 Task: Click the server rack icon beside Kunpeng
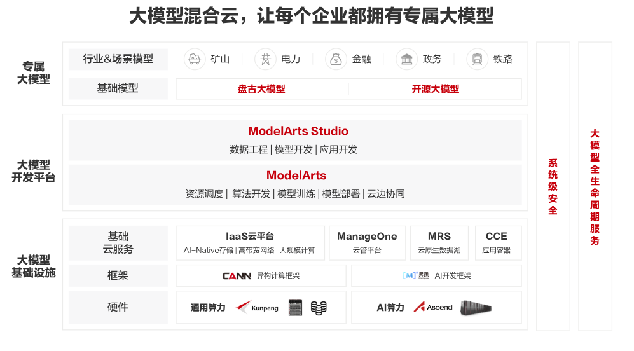[x=296, y=308]
